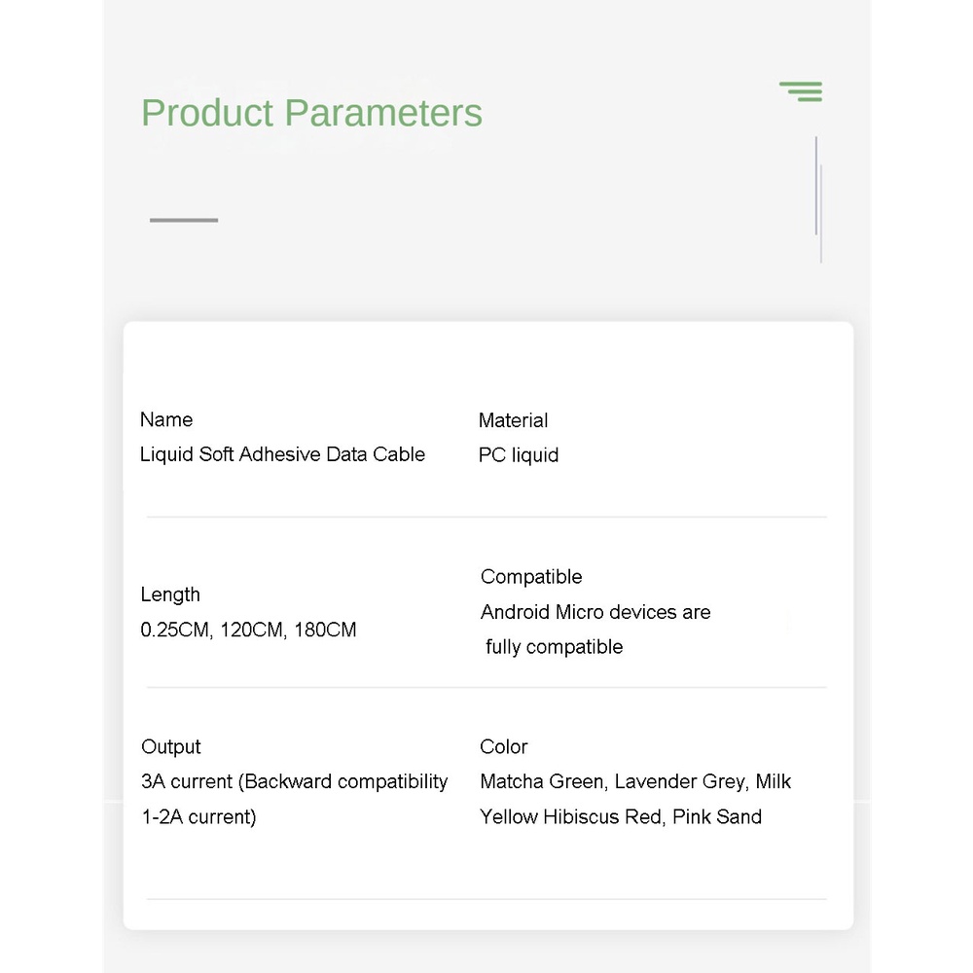Click the 0.25CM, 120CM, 180CM value
Viewport: 973px width, 973px height.
click(x=248, y=630)
